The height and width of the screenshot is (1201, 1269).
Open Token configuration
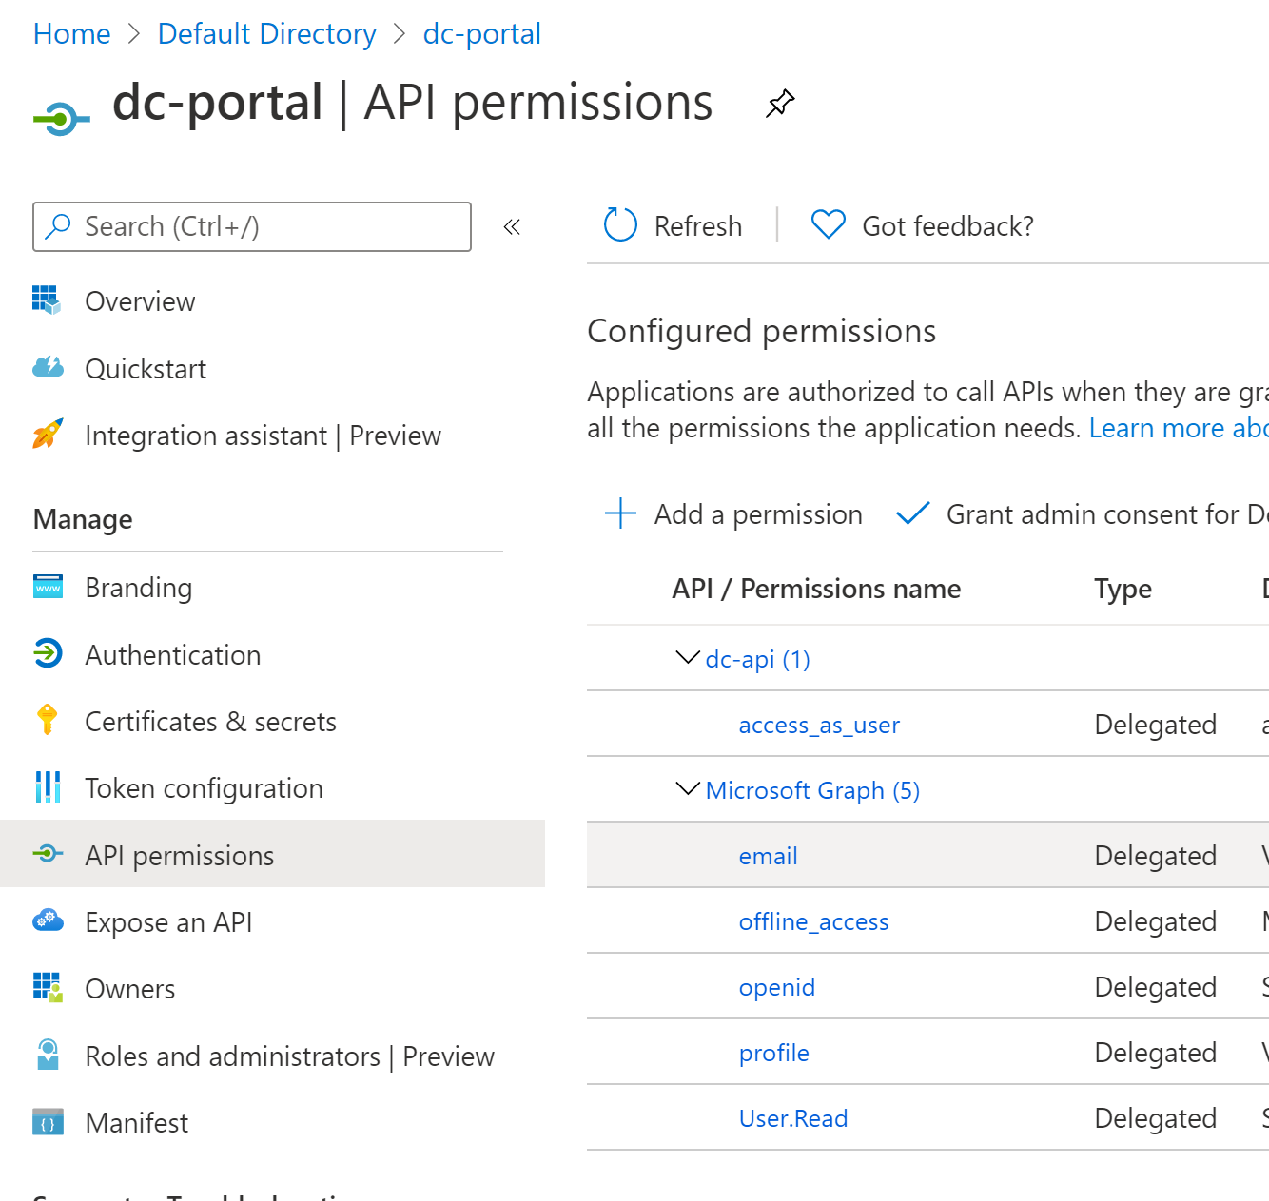[x=204, y=787]
